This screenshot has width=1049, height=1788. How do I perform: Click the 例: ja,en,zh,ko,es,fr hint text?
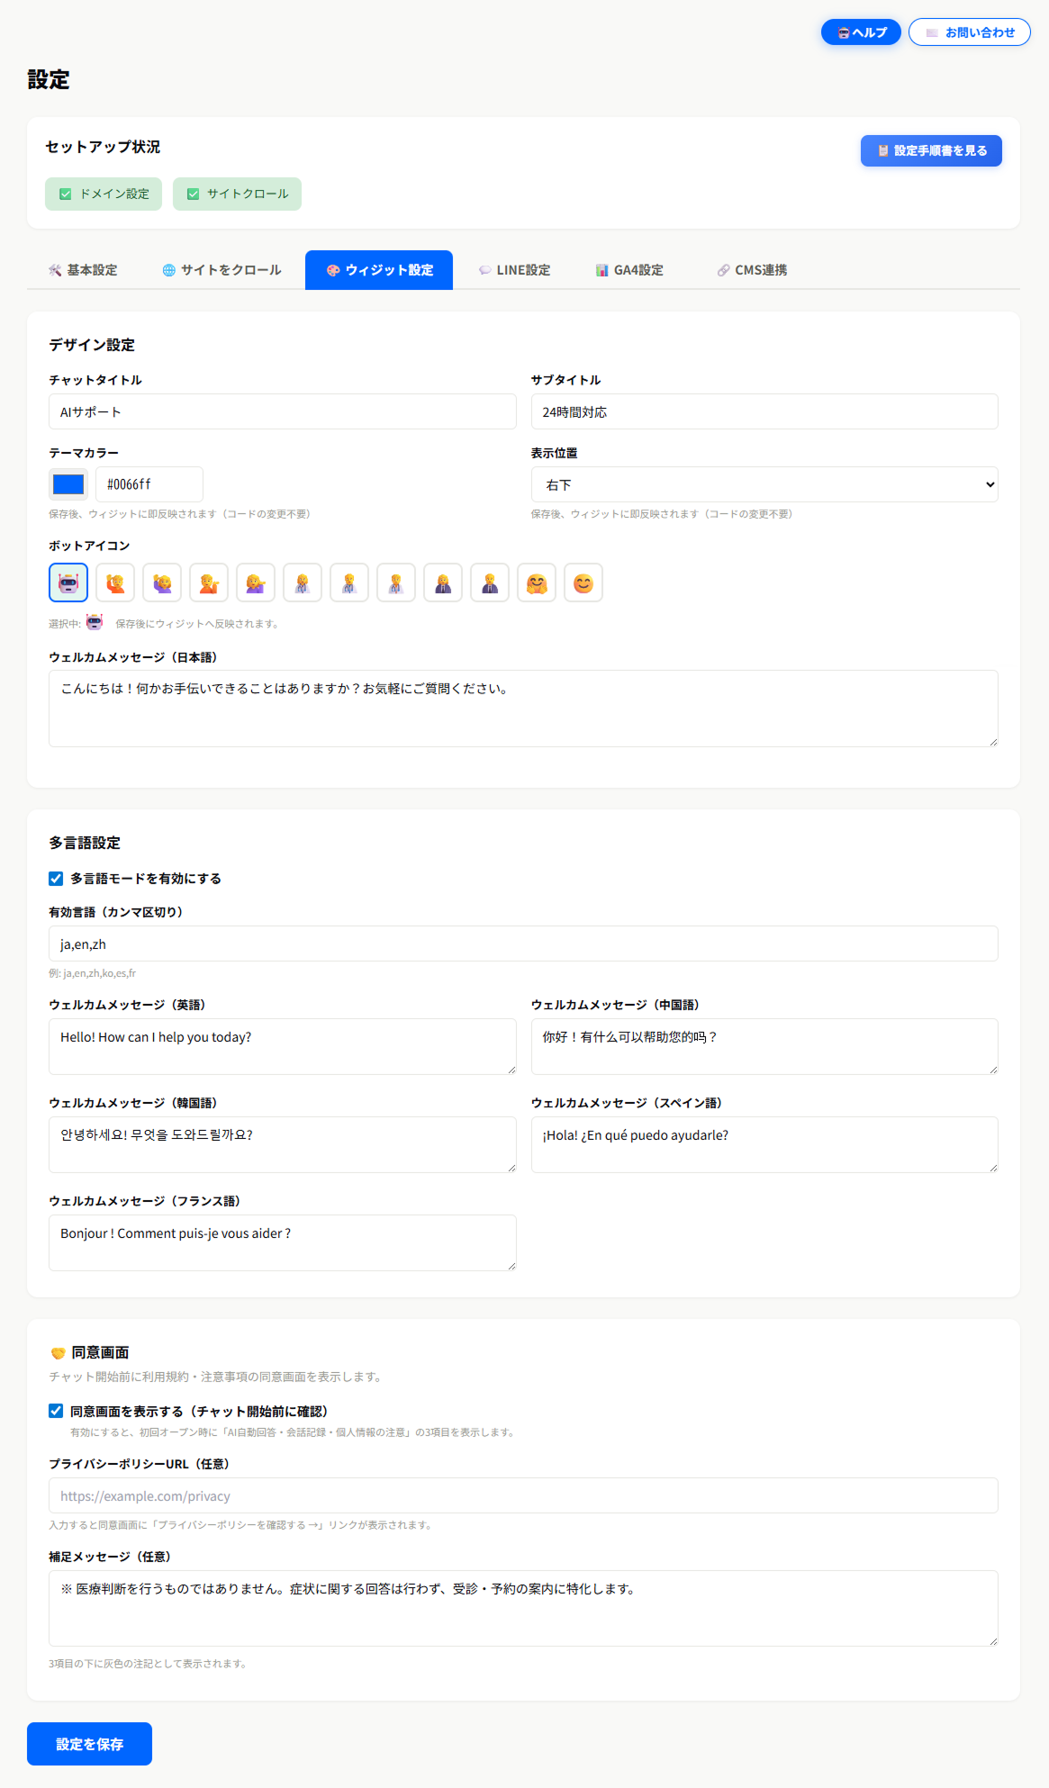pyautogui.click(x=92, y=973)
